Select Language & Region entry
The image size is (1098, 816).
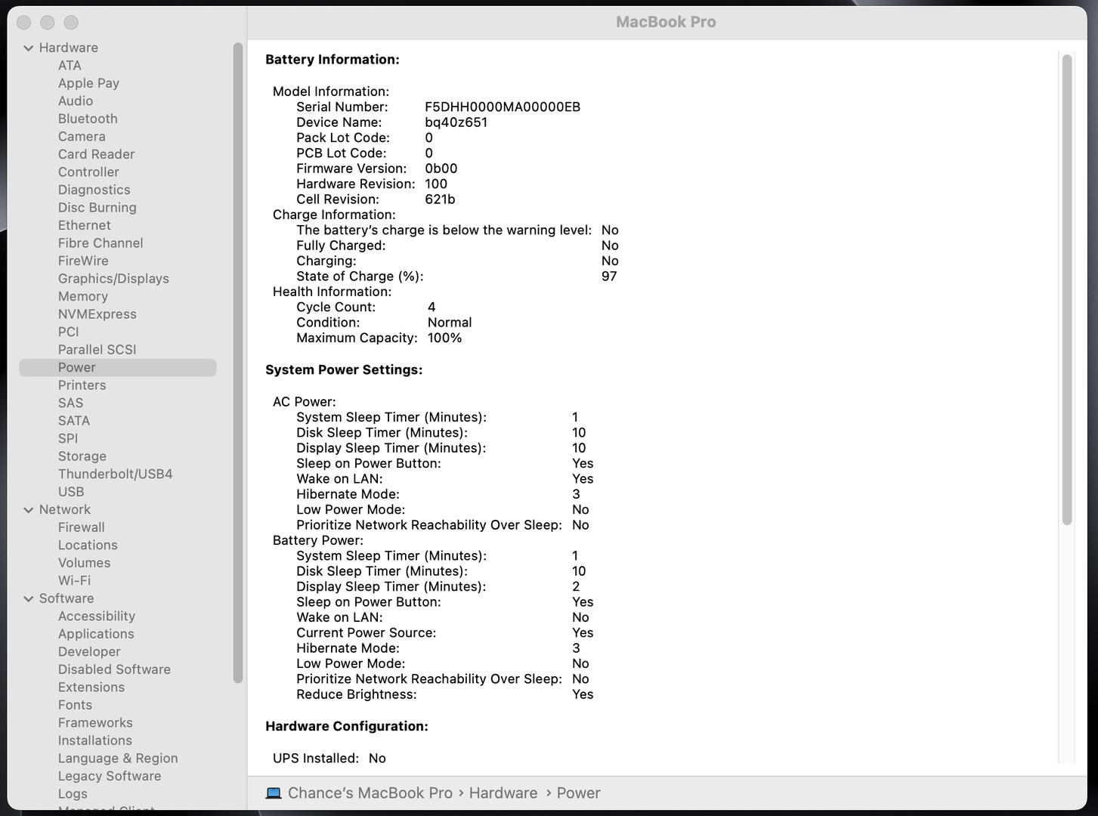tap(118, 759)
